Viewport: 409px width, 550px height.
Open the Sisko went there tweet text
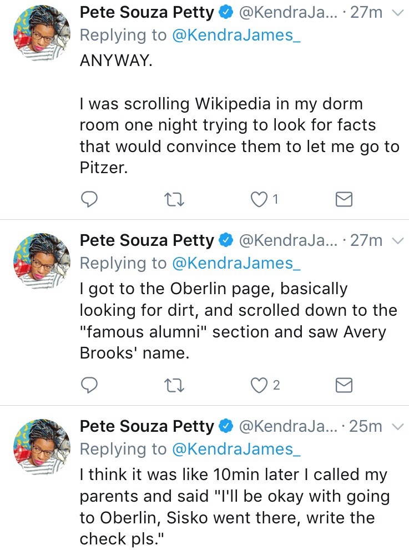tap(233, 506)
